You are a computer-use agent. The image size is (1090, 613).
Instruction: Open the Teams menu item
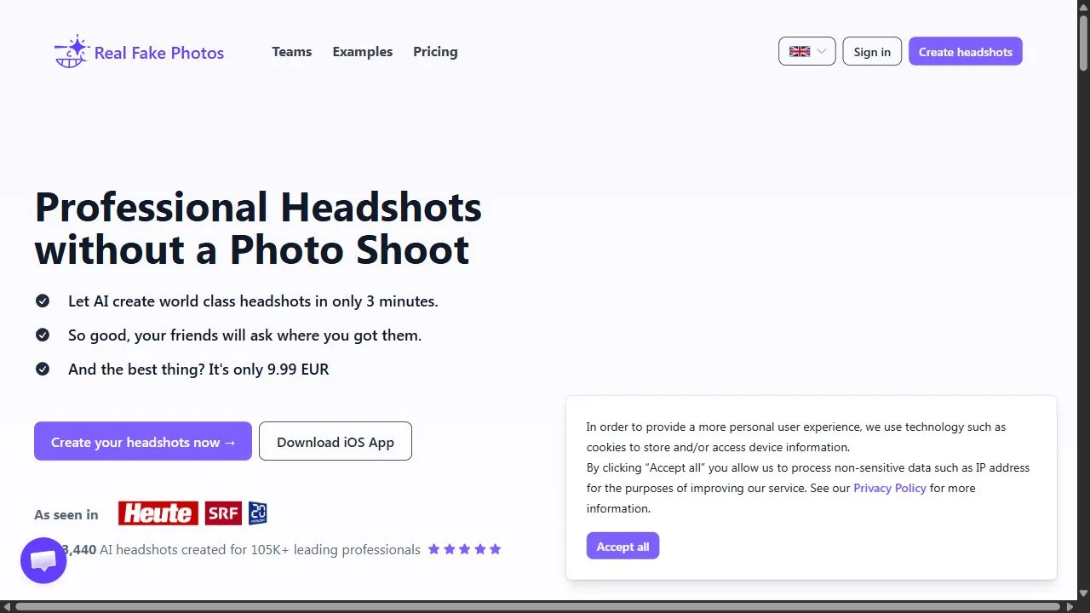(x=292, y=52)
